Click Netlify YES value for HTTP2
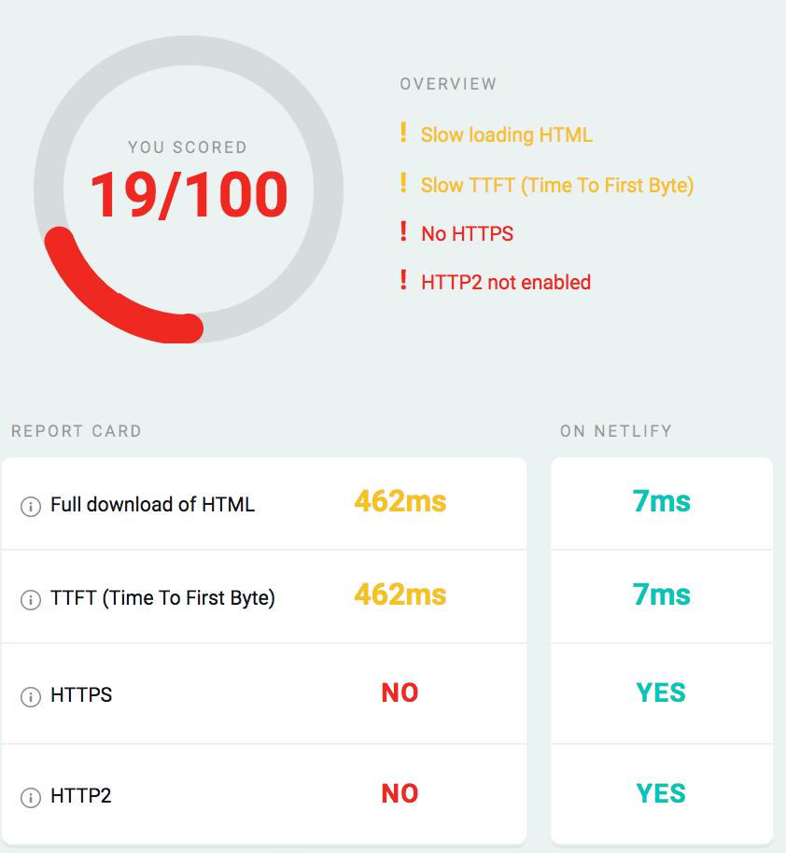Screen dimensions: 786x853 pos(661,794)
